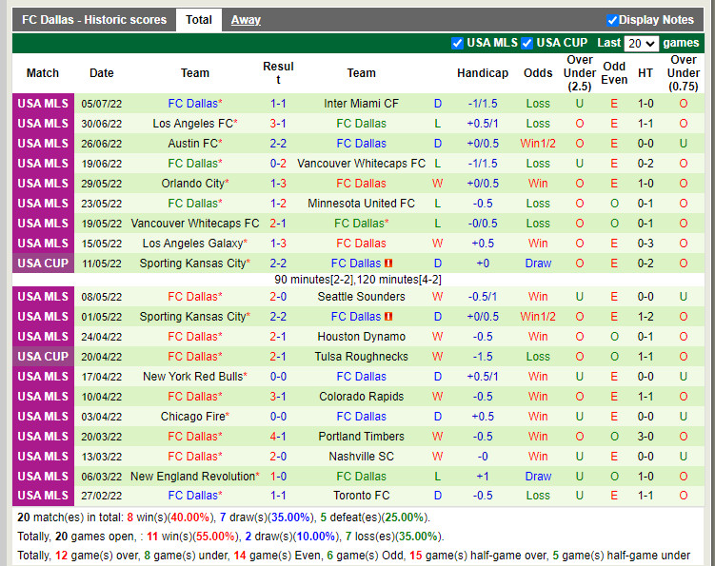Click red card icon in 01/05/22 row
Screen dimensions: 715x566
388,317
